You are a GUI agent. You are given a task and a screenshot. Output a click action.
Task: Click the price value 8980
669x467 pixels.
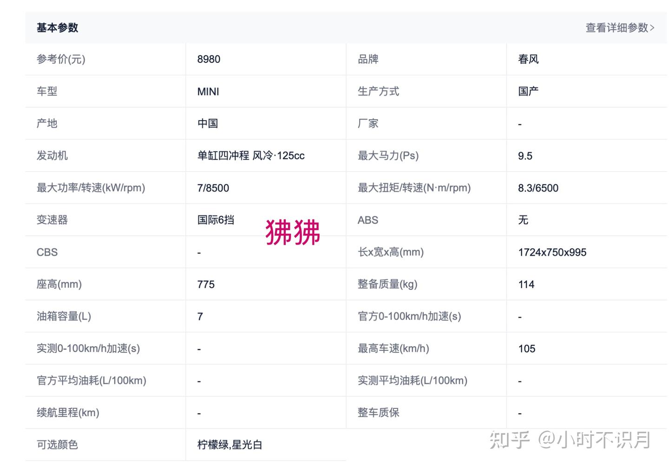tap(209, 59)
